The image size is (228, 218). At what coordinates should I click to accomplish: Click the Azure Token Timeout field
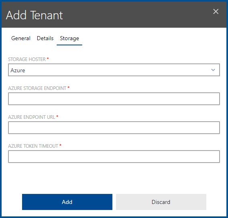(114, 157)
